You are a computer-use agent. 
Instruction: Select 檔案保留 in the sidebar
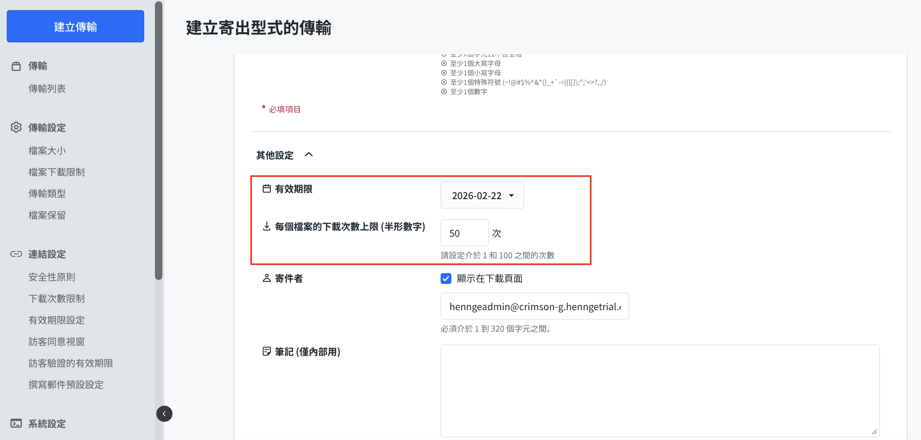47,215
